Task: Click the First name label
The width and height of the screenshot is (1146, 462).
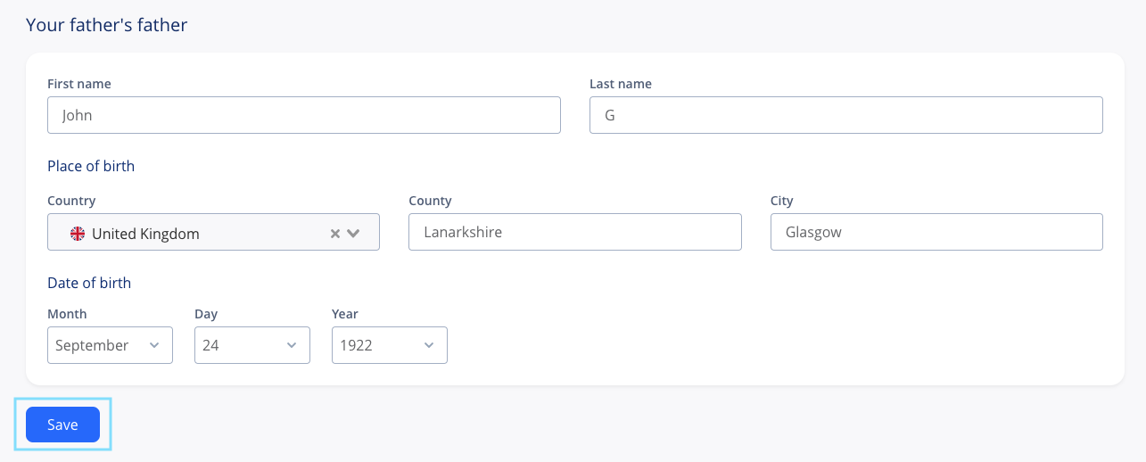Action: 79,84
